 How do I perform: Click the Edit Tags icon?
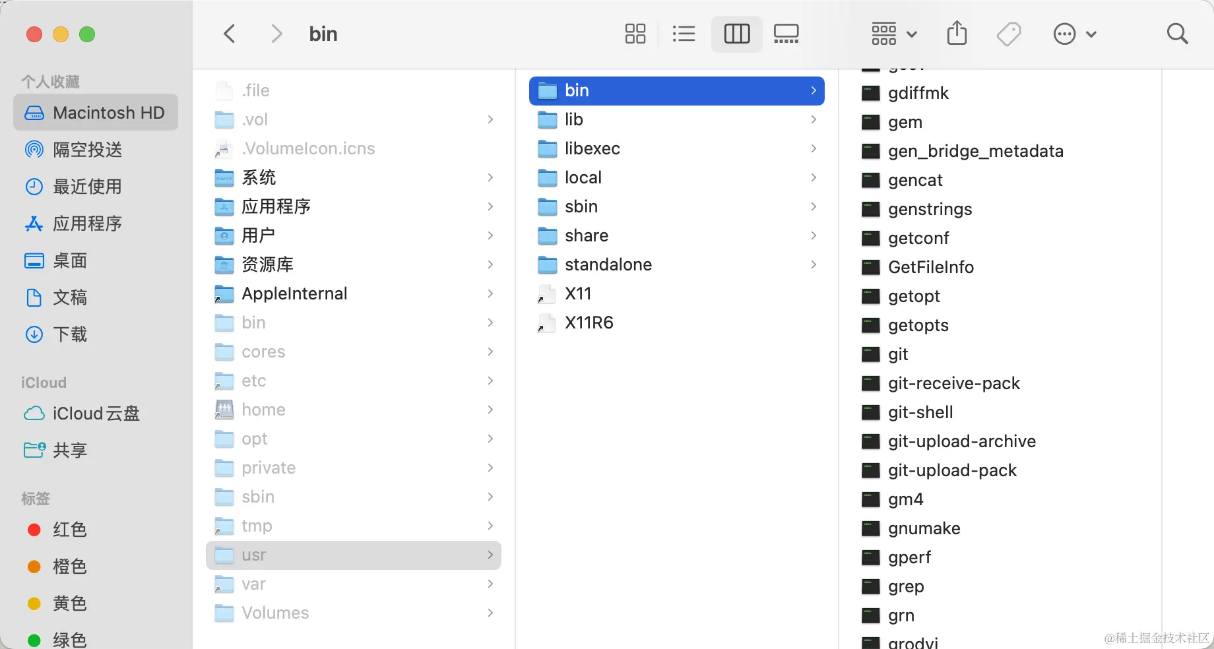[x=1009, y=34]
